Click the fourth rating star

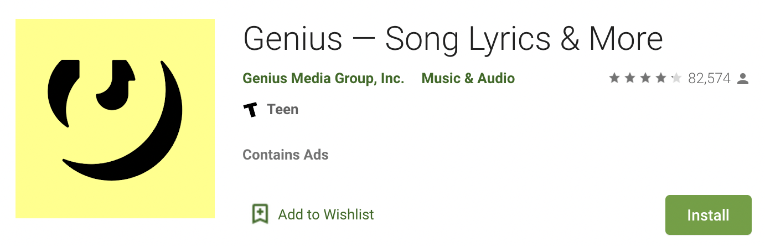tap(661, 79)
